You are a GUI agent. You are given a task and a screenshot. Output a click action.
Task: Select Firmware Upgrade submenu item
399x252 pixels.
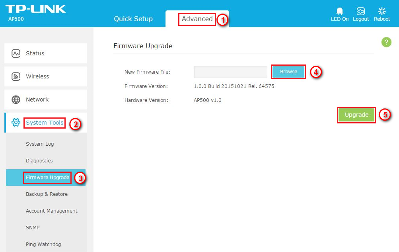click(x=46, y=178)
